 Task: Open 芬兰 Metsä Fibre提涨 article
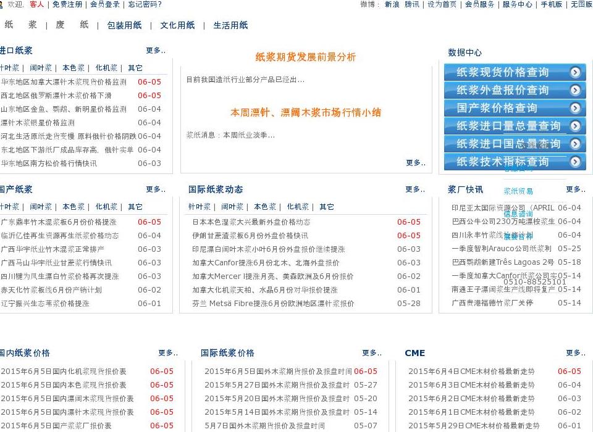[273, 304]
